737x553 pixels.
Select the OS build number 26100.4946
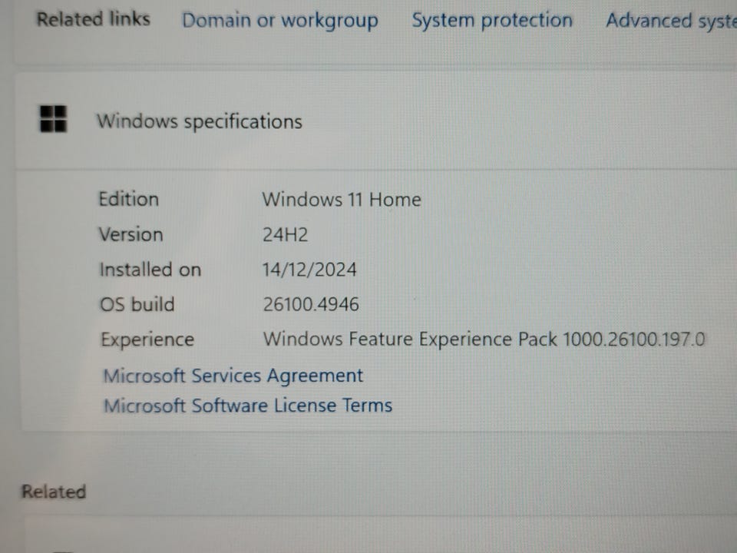[311, 304]
